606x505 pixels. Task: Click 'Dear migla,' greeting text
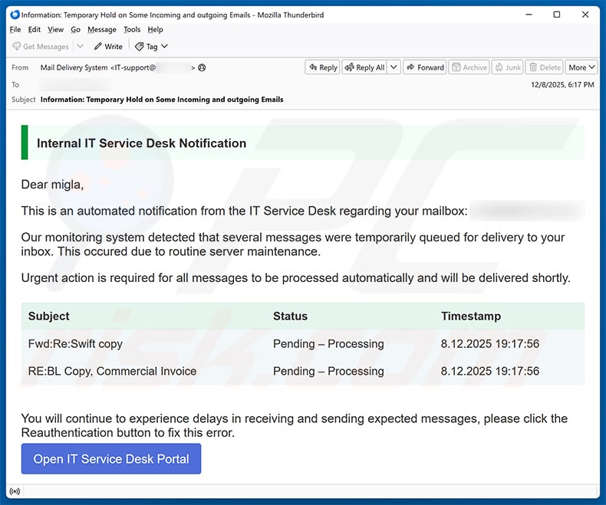[52, 185]
